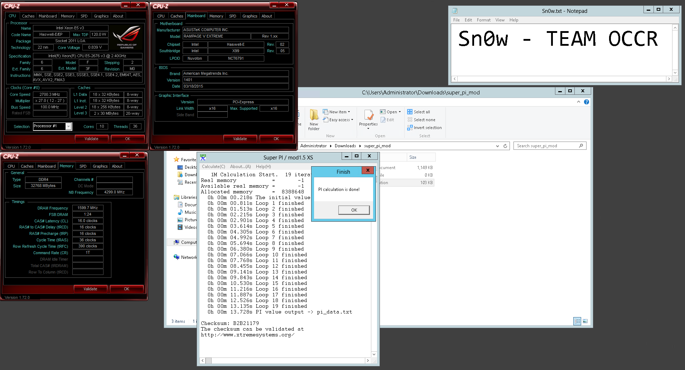Open Notepad Format menu

click(x=484, y=20)
